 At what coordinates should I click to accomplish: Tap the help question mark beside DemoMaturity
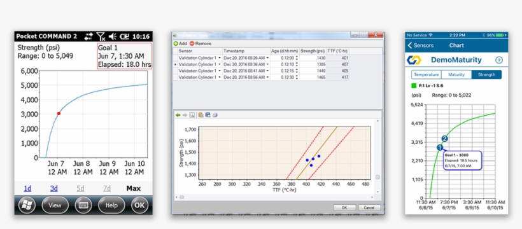point(498,60)
